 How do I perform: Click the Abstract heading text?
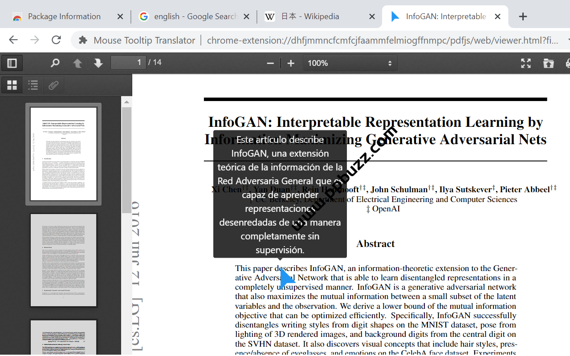click(x=375, y=244)
